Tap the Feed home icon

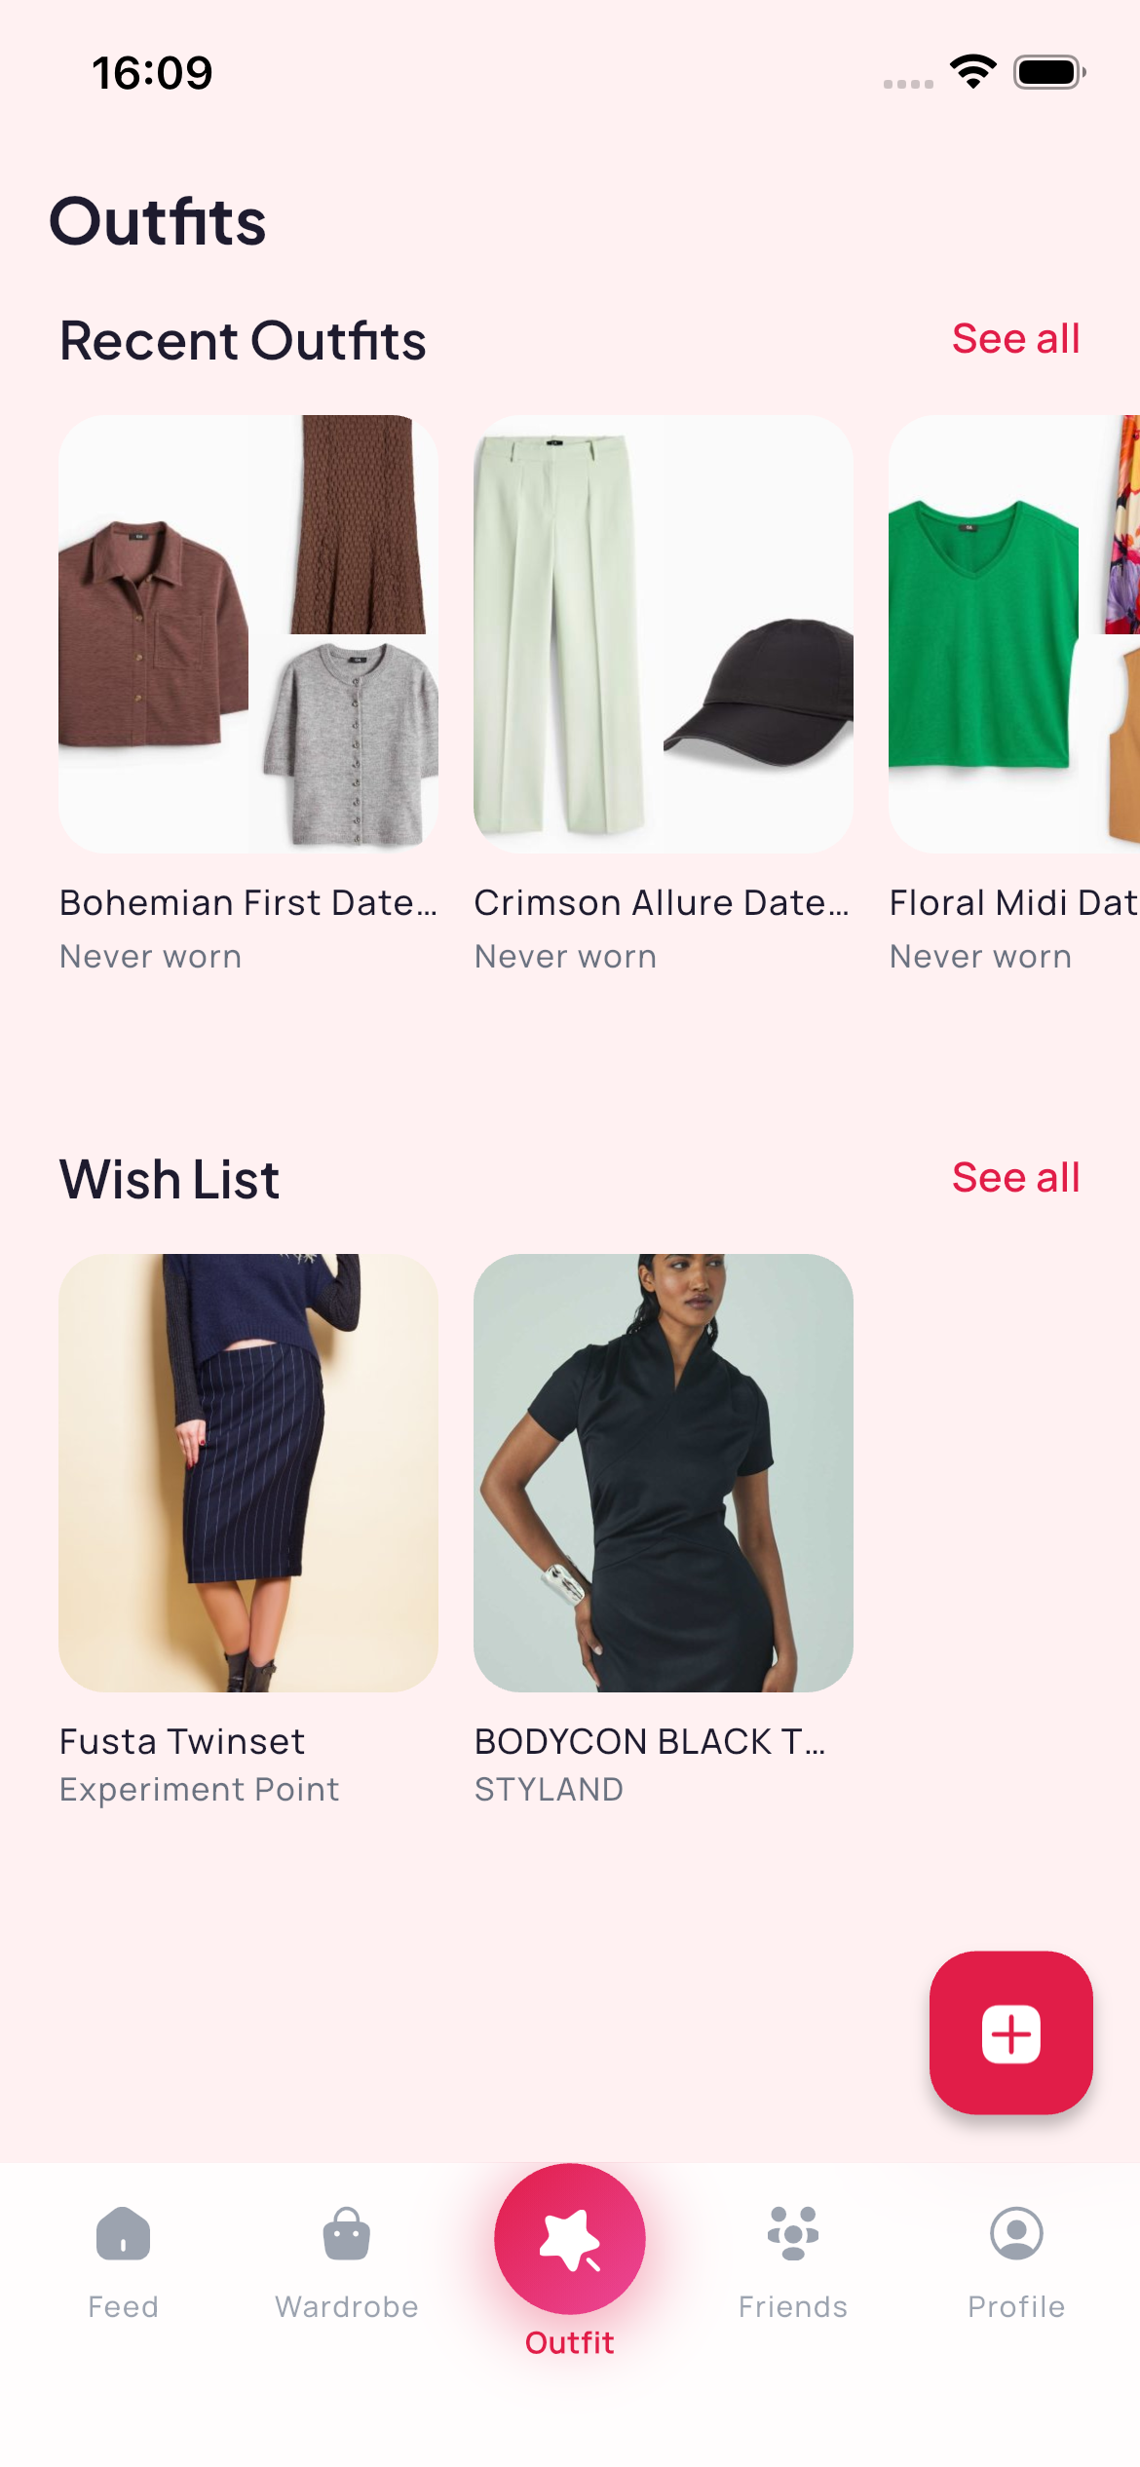tap(123, 2233)
